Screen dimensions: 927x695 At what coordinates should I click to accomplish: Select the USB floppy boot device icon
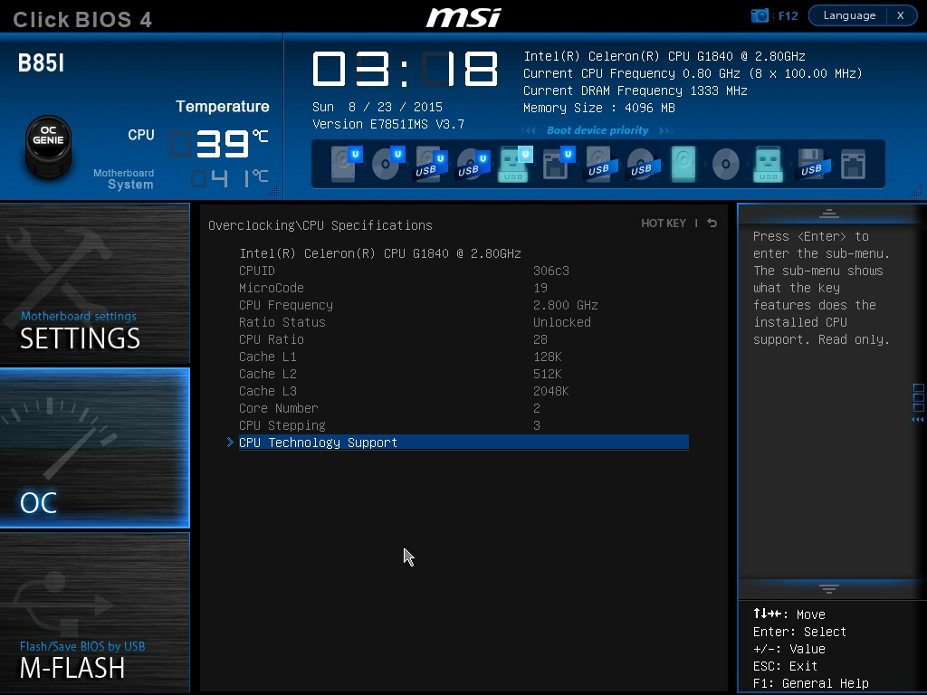click(x=814, y=164)
